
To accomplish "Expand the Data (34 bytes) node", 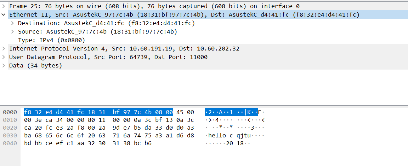I will point(4,66).
